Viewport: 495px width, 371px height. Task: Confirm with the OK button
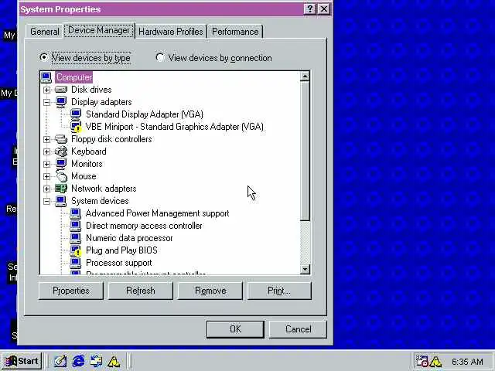click(235, 329)
